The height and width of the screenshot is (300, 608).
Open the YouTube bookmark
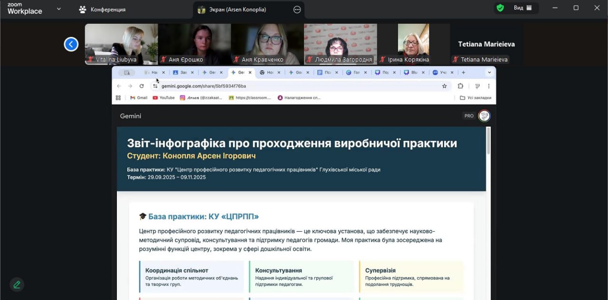(163, 98)
